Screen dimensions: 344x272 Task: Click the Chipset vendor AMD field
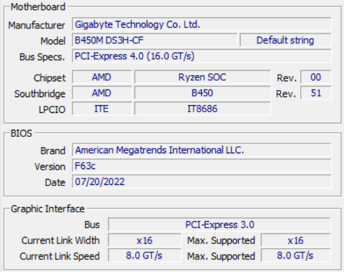click(x=102, y=77)
